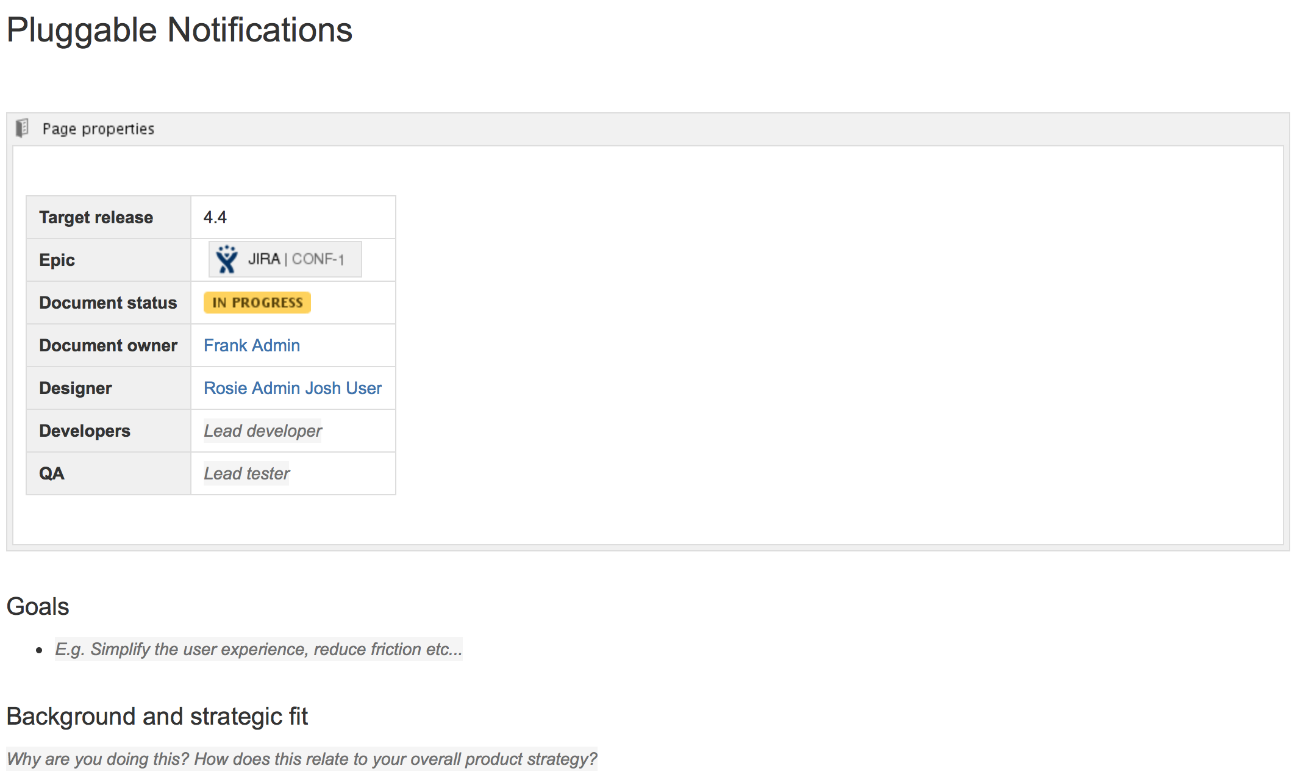
Task: Click the Josh User designer link
Action: (343, 388)
